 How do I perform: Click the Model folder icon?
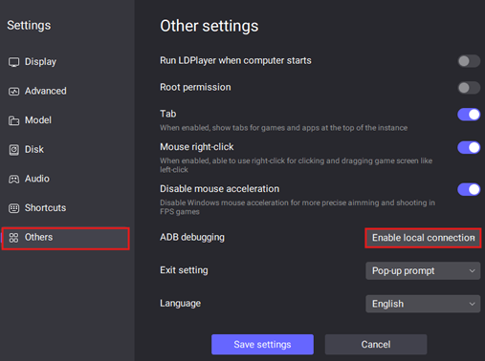click(x=13, y=120)
